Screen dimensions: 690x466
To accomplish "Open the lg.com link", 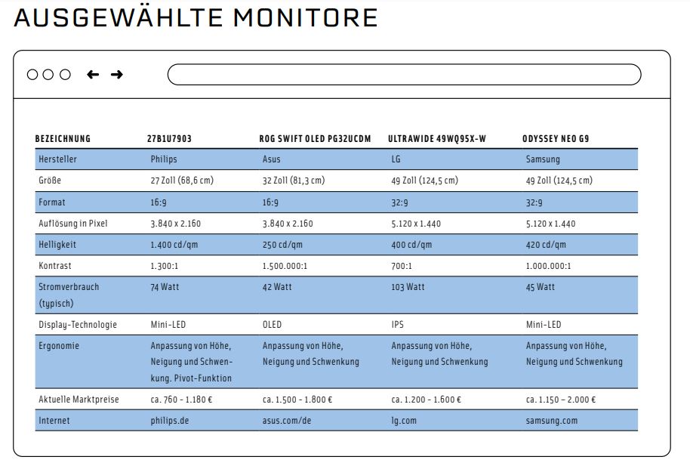I will point(404,421).
